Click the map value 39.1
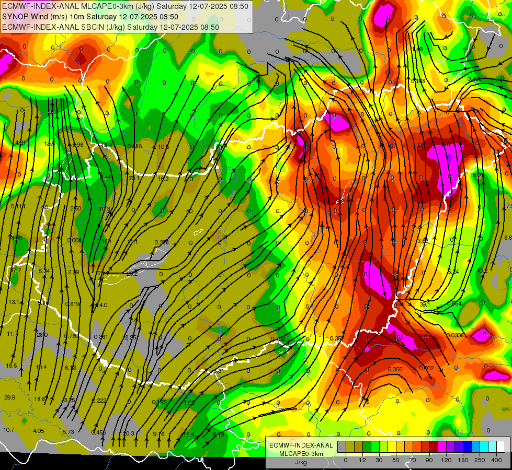 (425, 304)
